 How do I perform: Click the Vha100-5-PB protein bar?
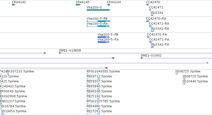(x=104, y=37)
